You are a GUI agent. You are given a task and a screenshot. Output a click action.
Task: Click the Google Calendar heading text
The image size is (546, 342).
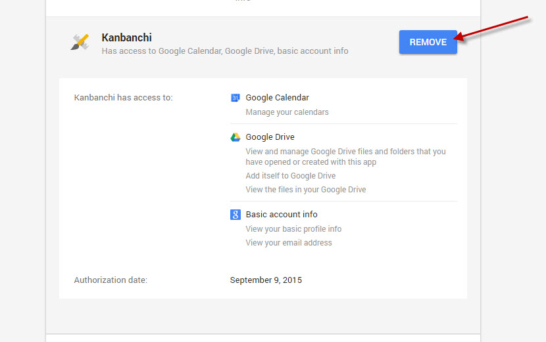[277, 98]
